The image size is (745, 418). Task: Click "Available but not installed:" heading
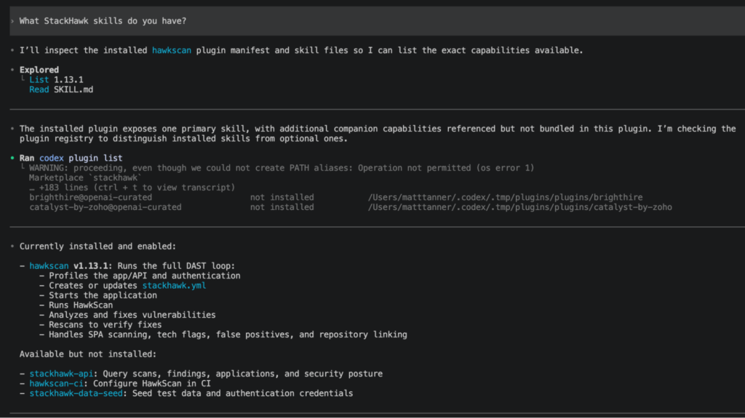tap(88, 354)
